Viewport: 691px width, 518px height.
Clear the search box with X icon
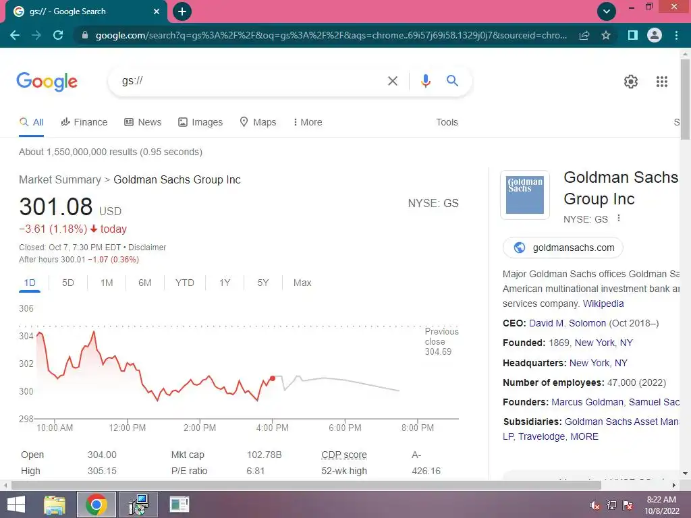(392, 81)
